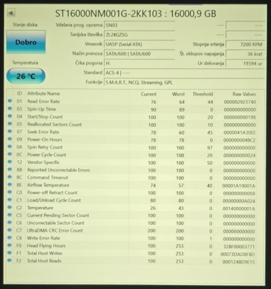Viewport: 271px width, 289px height.
Task: Click the Threshold column header
Action: 203,94
